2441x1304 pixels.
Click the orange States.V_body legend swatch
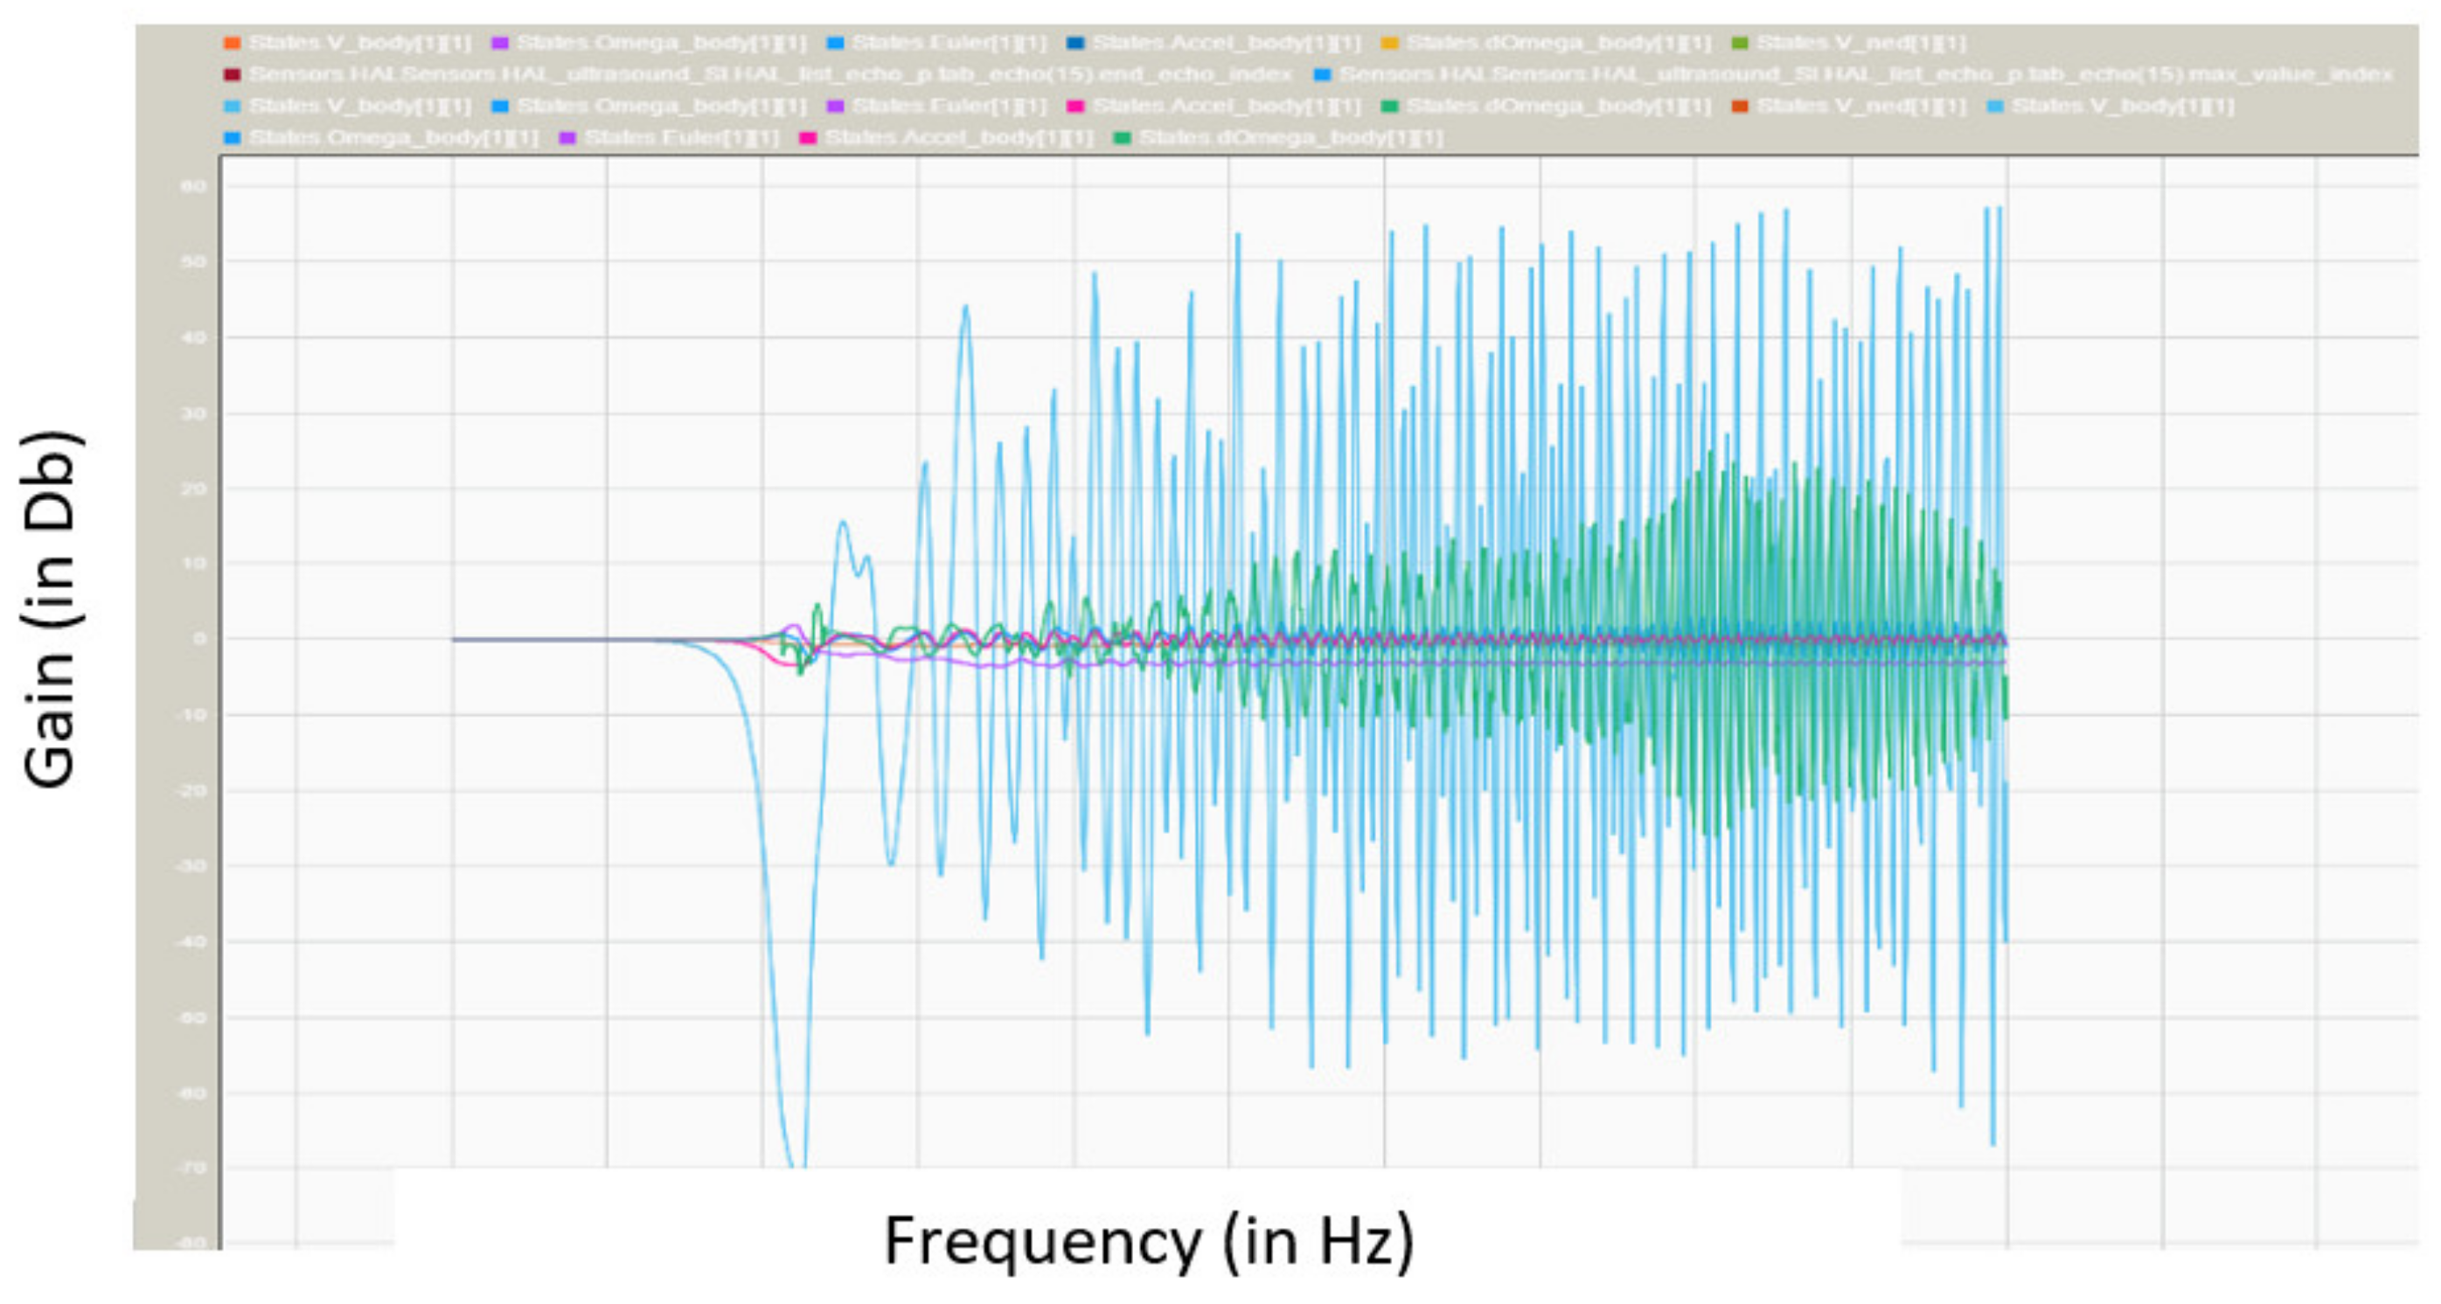coord(231,43)
